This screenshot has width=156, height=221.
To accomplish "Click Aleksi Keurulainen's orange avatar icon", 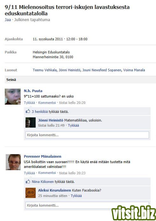I will coord(31,193).
